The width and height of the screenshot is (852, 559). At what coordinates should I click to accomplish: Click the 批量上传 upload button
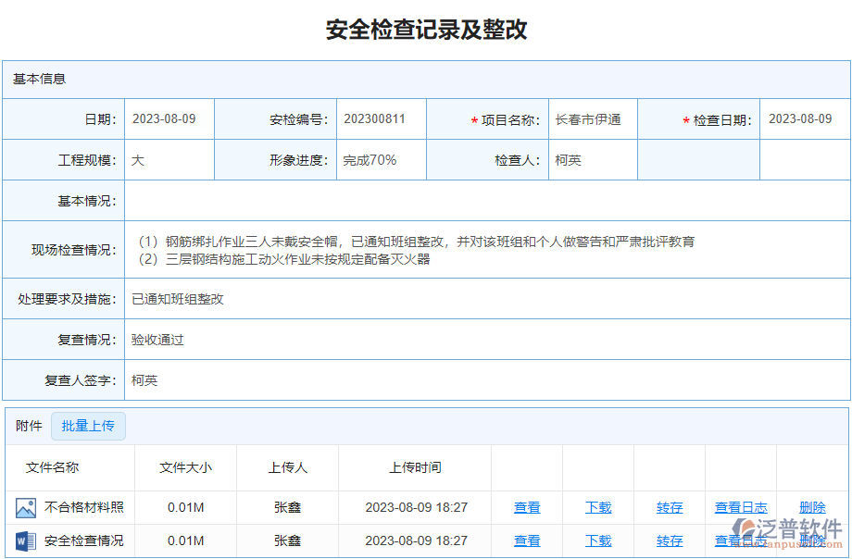click(x=88, y=426)
